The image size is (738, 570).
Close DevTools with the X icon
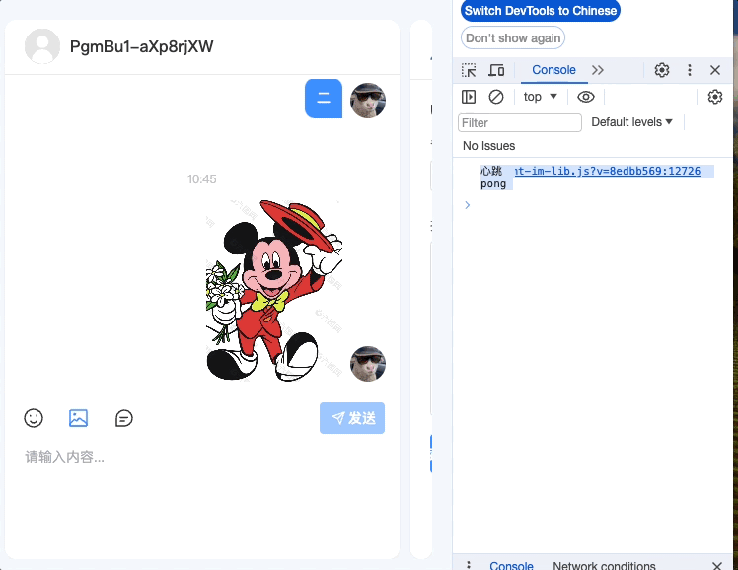(x=715, y=70)
